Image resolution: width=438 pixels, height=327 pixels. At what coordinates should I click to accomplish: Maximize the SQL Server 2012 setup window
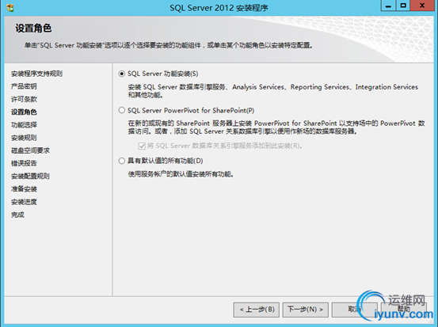[403, 6]
